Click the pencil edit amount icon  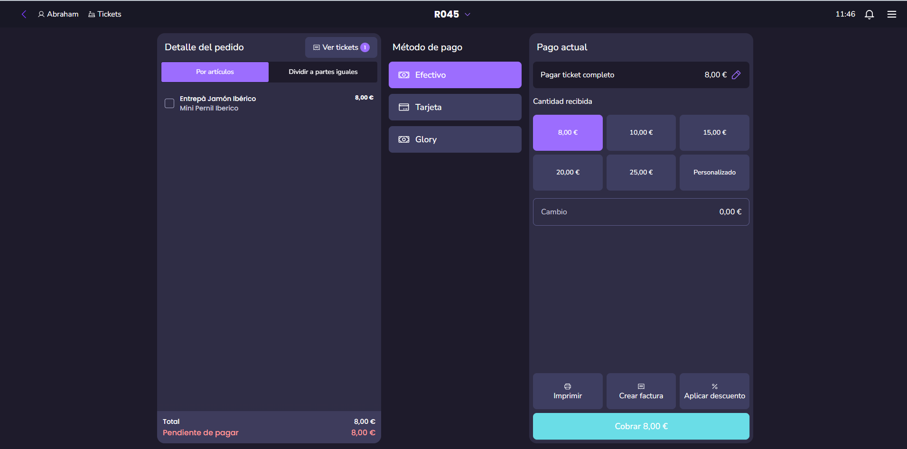[736, 75]
